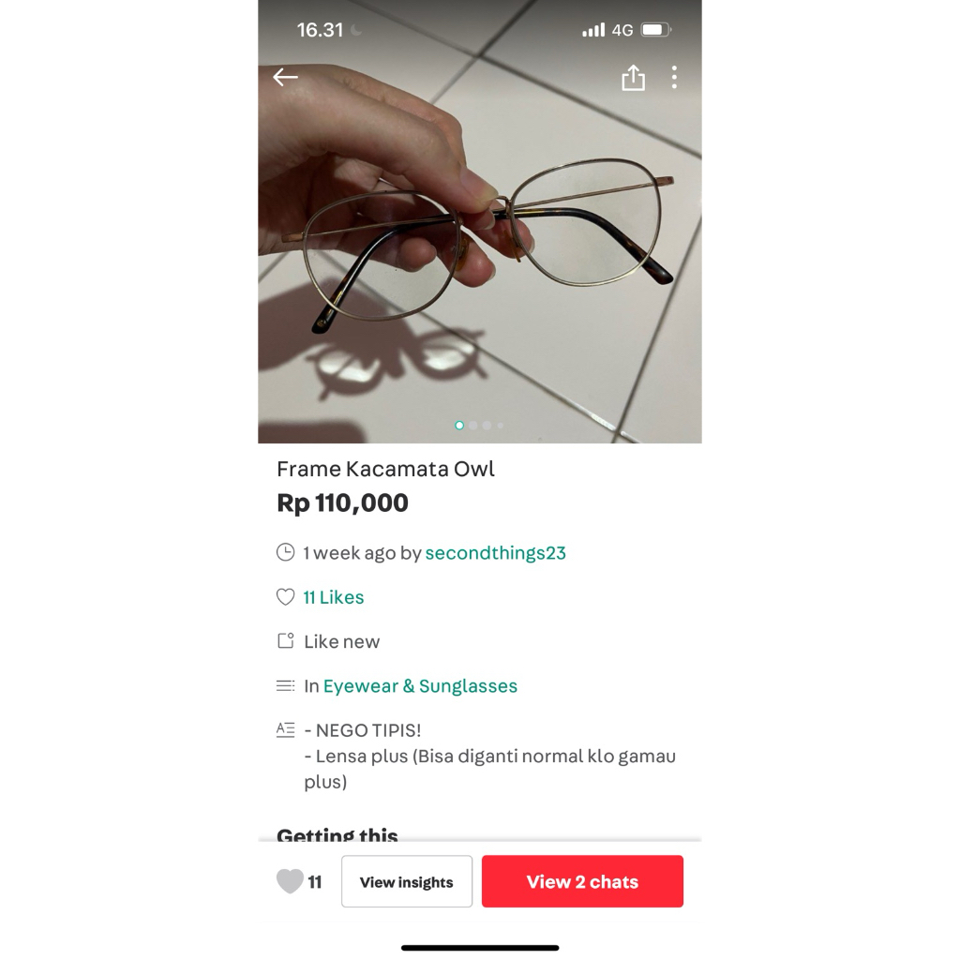Tap the bottom bar like count 11
The width and height of the screenshot is (960, 960).
[315, 882]
